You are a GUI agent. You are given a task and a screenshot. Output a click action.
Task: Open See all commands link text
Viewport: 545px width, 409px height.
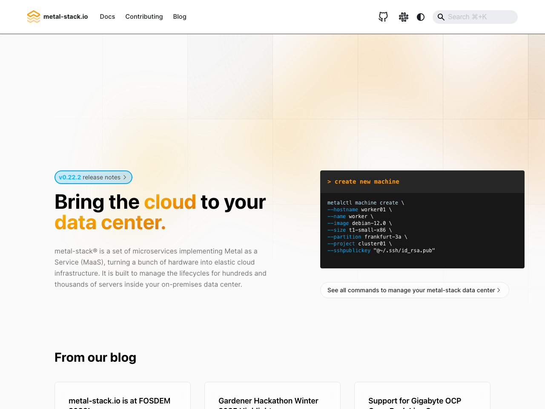click(411, 290)
